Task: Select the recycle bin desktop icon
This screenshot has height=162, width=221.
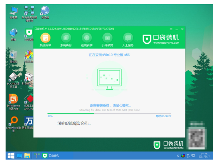Action: coord(14,57)
